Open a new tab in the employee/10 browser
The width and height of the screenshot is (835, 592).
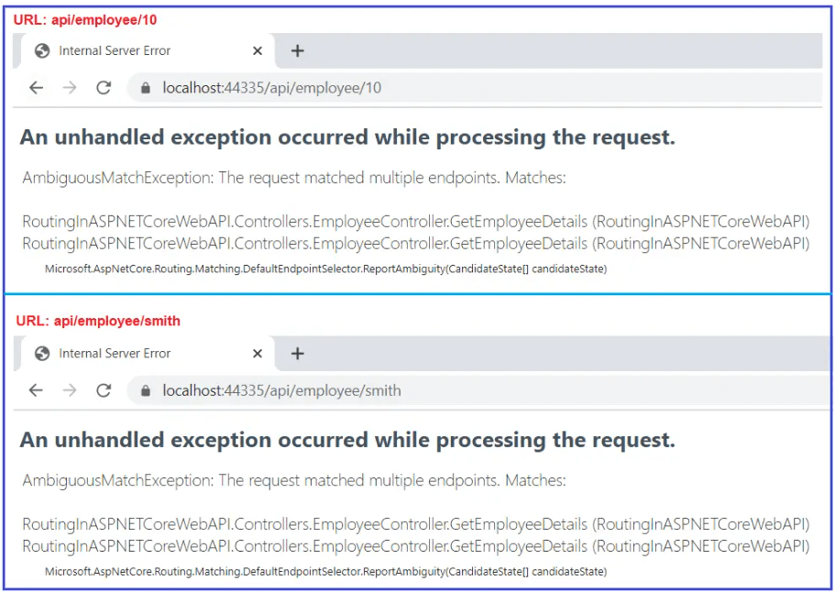tap(297, 50)
